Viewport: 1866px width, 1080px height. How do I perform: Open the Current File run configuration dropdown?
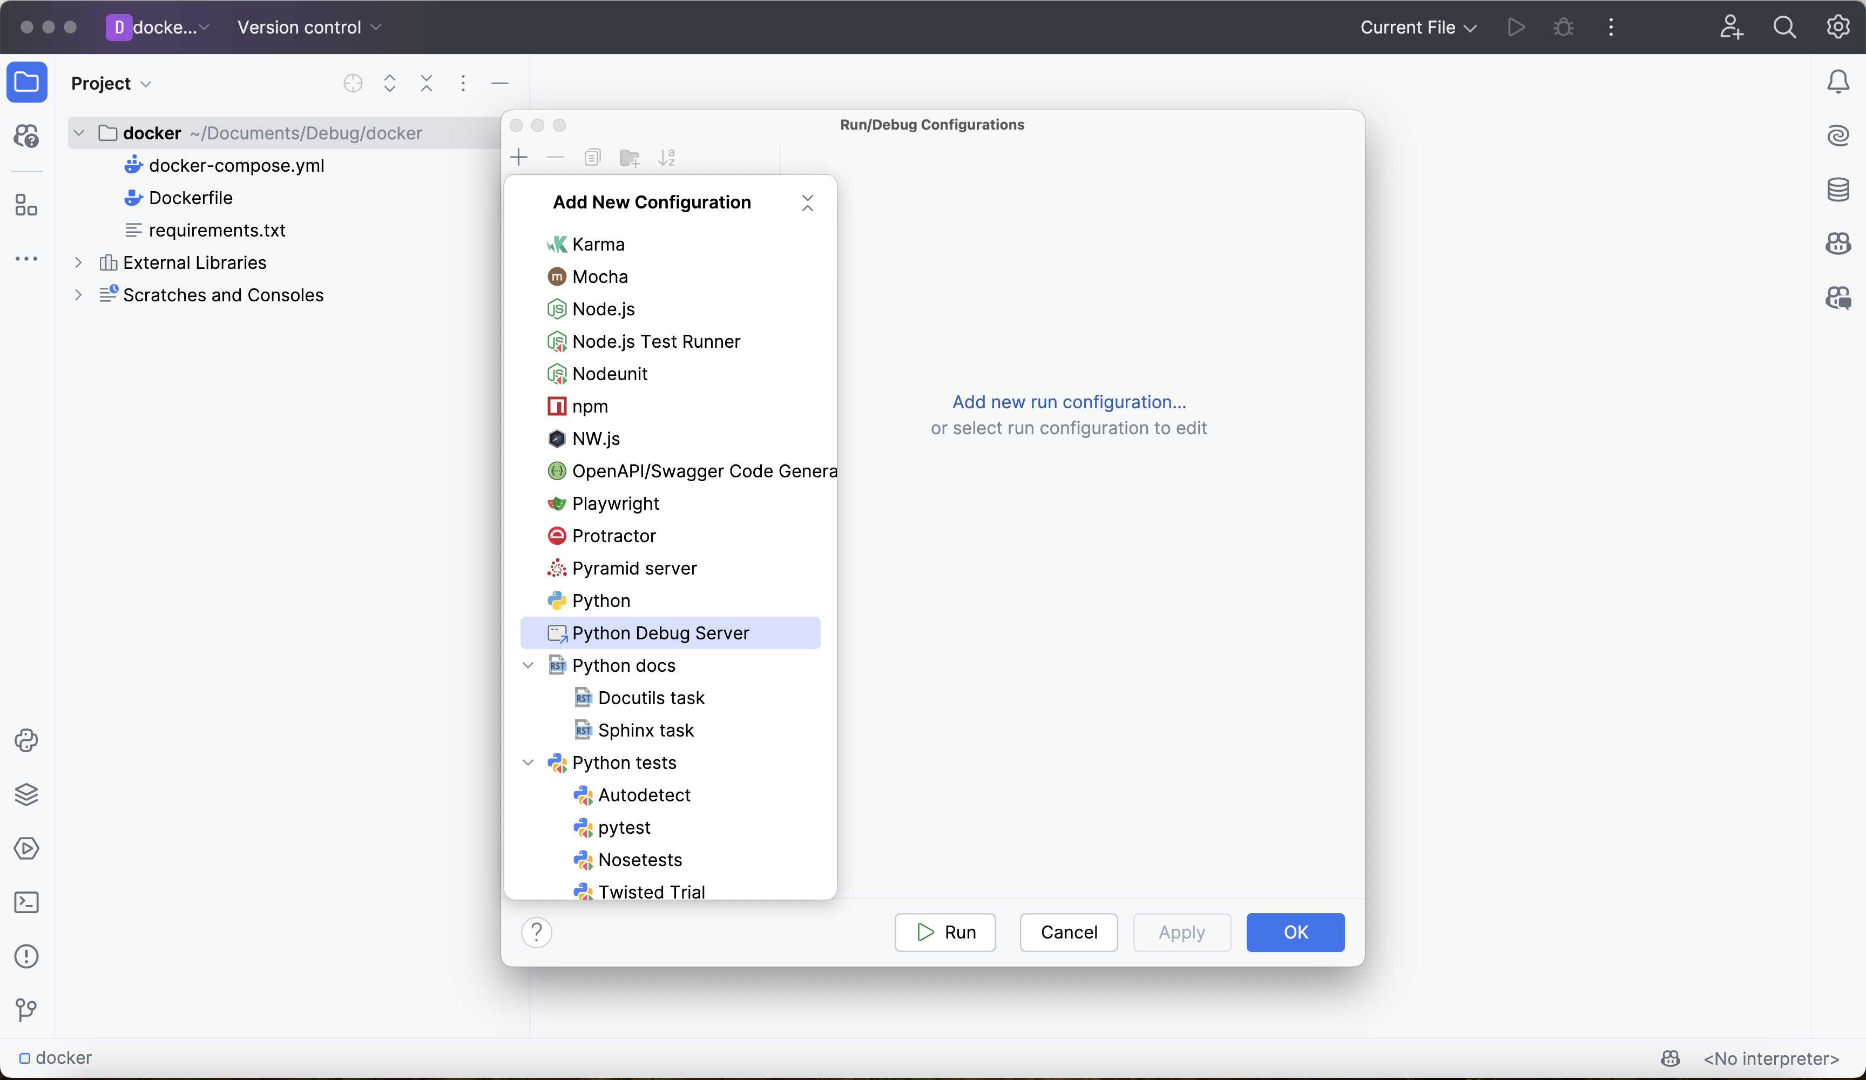tap(1418, 28)
